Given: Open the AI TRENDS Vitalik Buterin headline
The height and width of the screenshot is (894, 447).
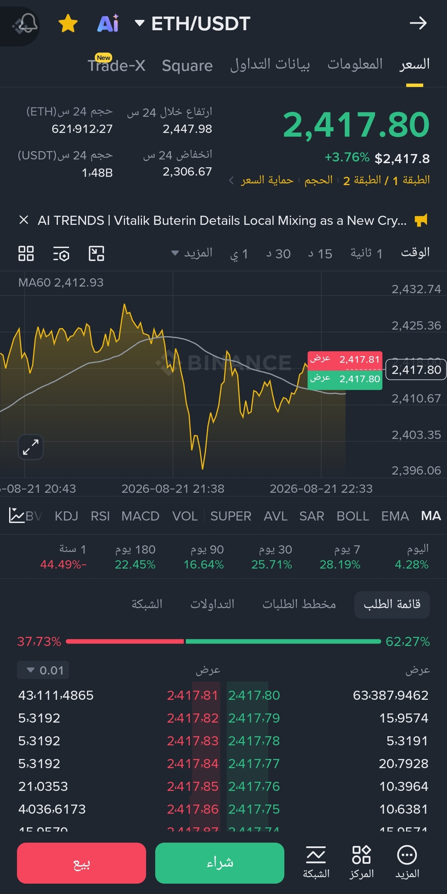Looking at the screenshot, I should tap(222, 220).
